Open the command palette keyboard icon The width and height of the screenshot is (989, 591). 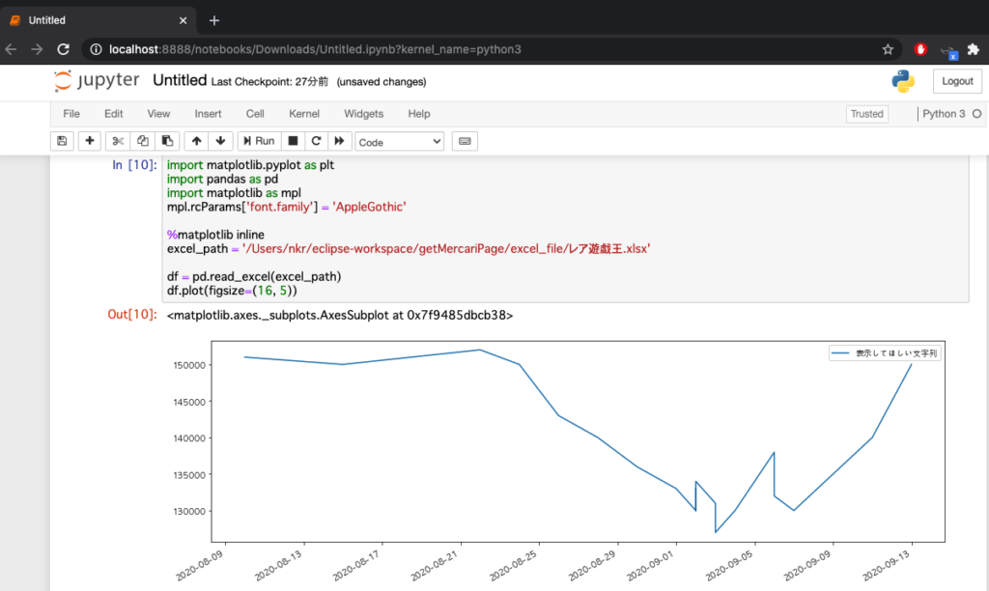(465, 141)
